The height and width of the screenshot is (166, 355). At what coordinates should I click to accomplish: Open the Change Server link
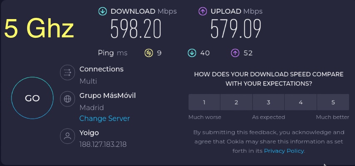click(104, 119)
